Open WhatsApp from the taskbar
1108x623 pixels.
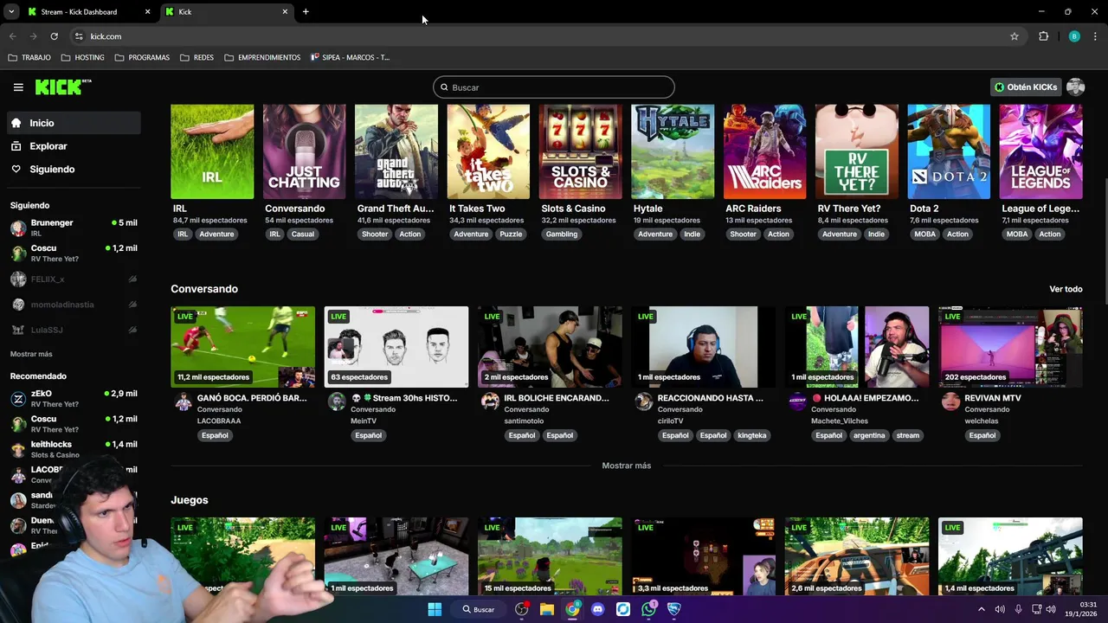pos(649,609)
